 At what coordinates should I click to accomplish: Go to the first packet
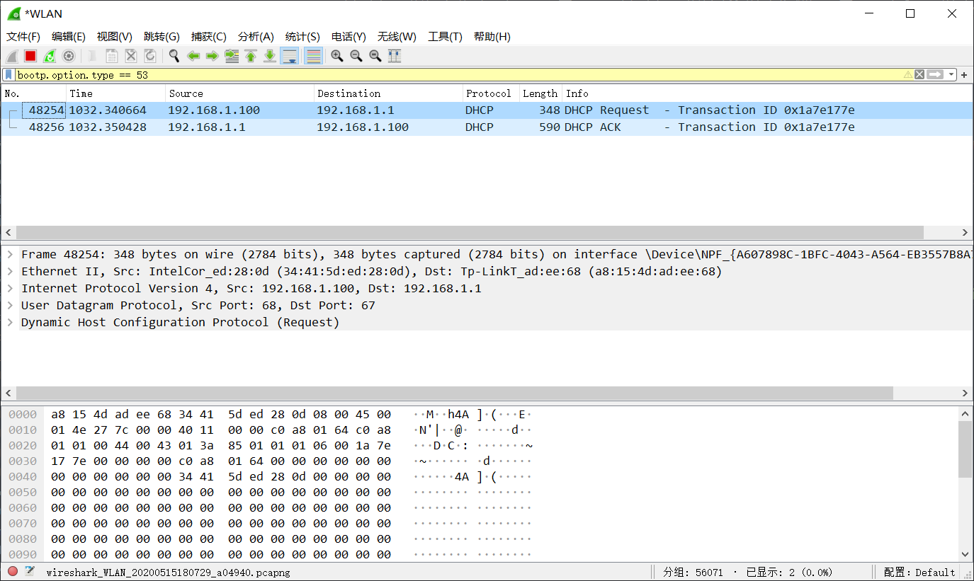[251, 56]
